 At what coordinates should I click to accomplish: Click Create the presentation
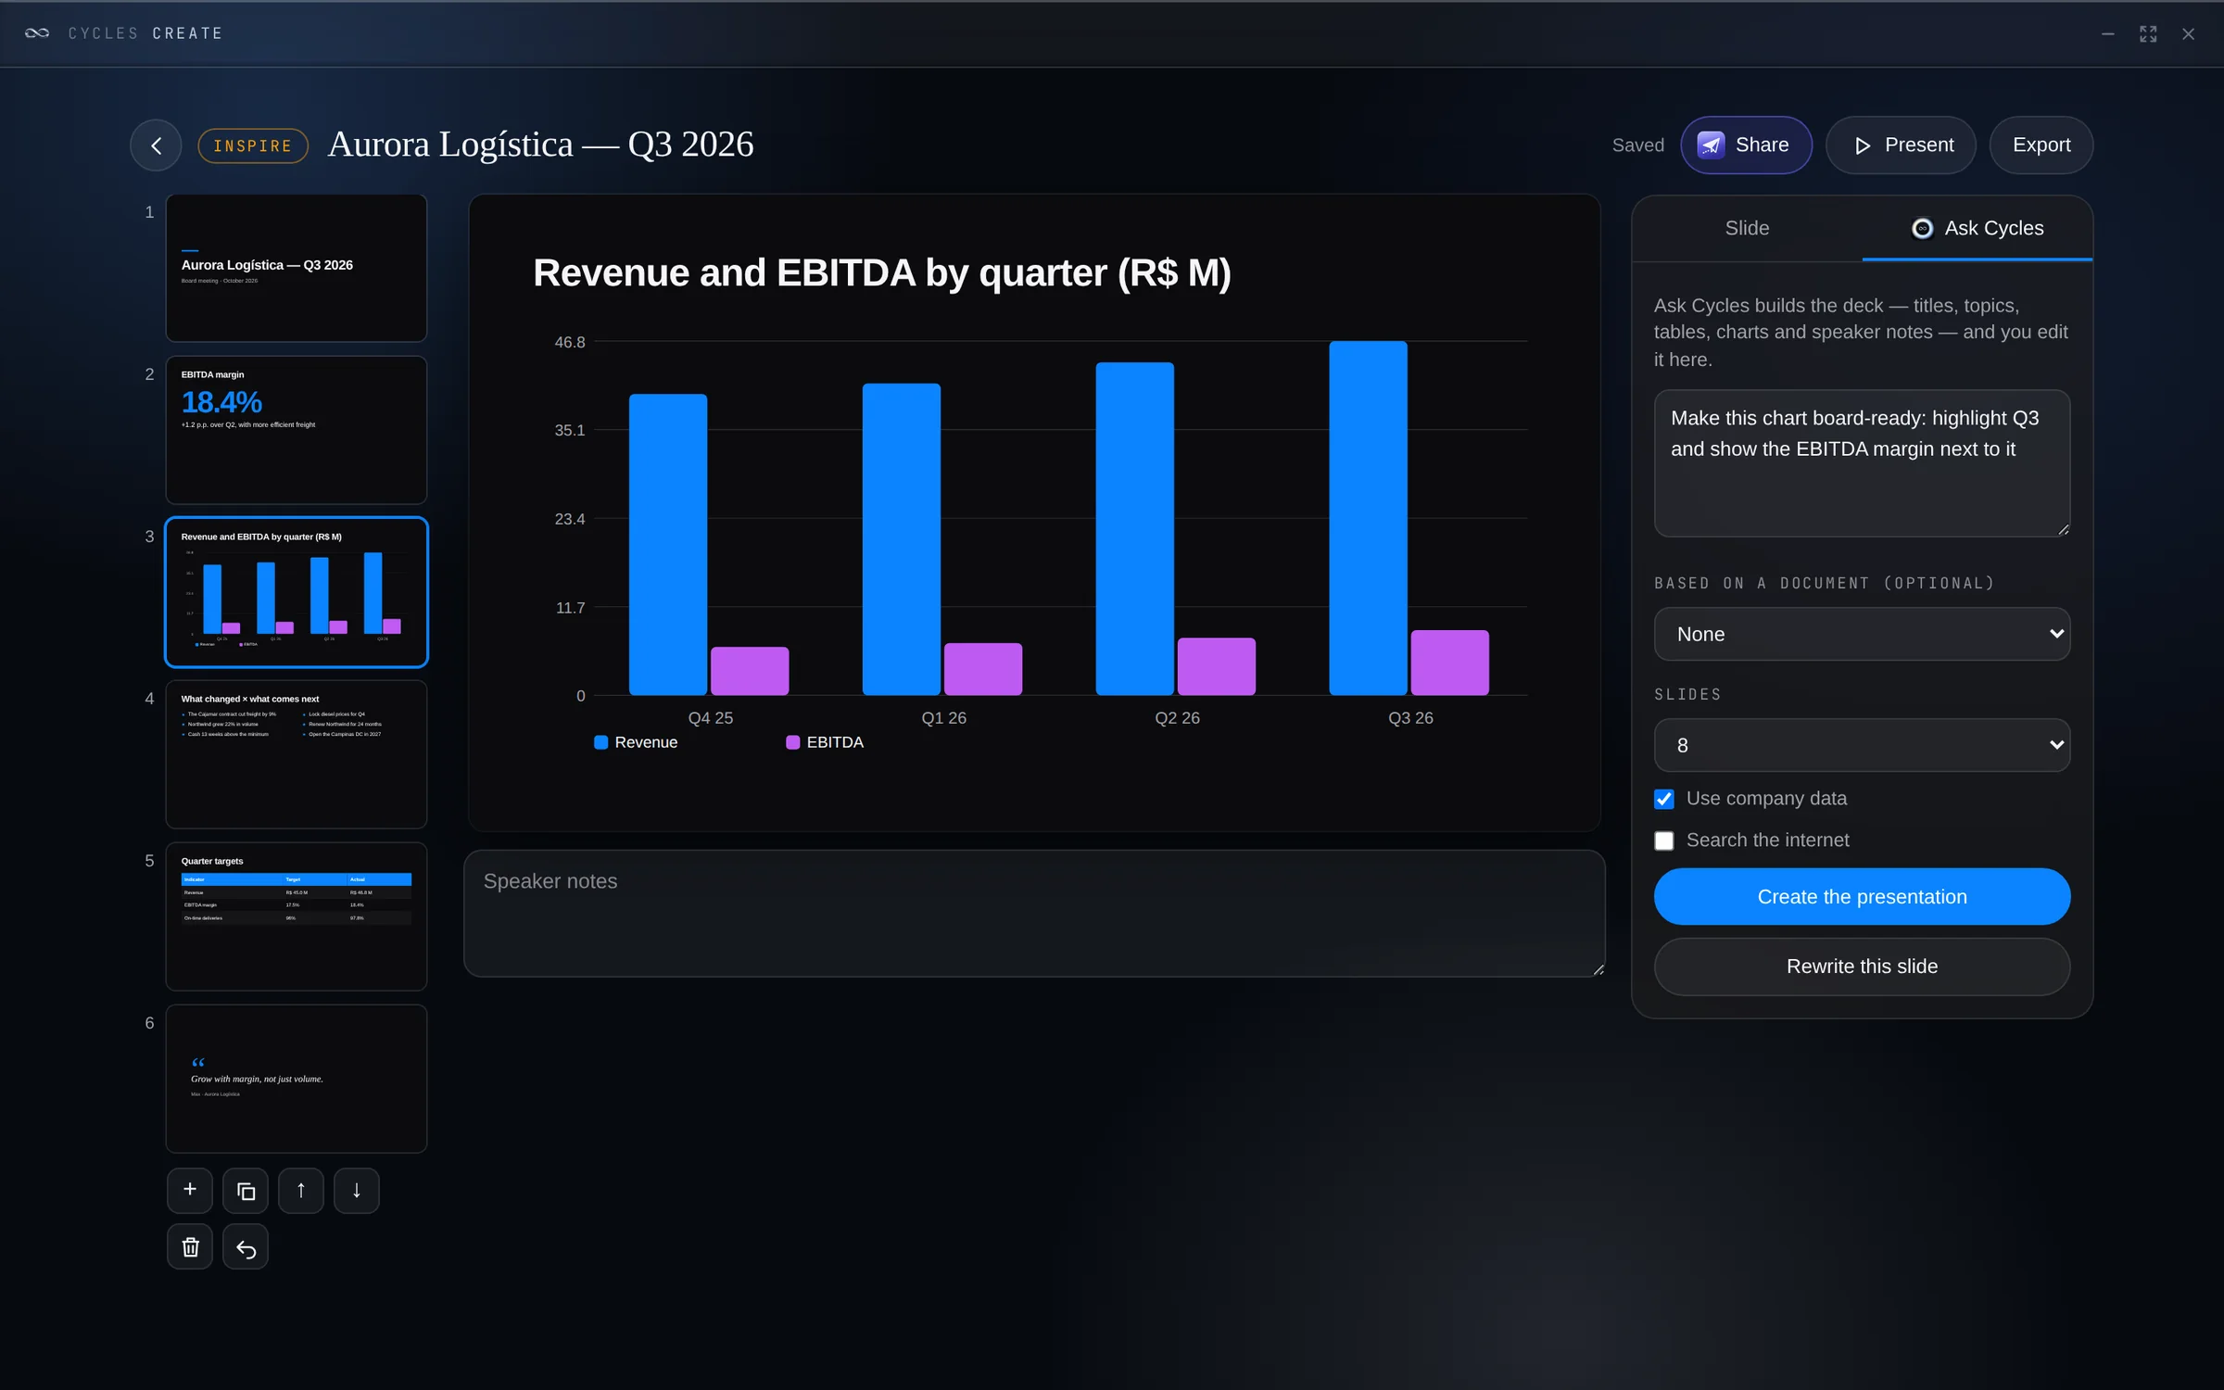pos(1862,896)
